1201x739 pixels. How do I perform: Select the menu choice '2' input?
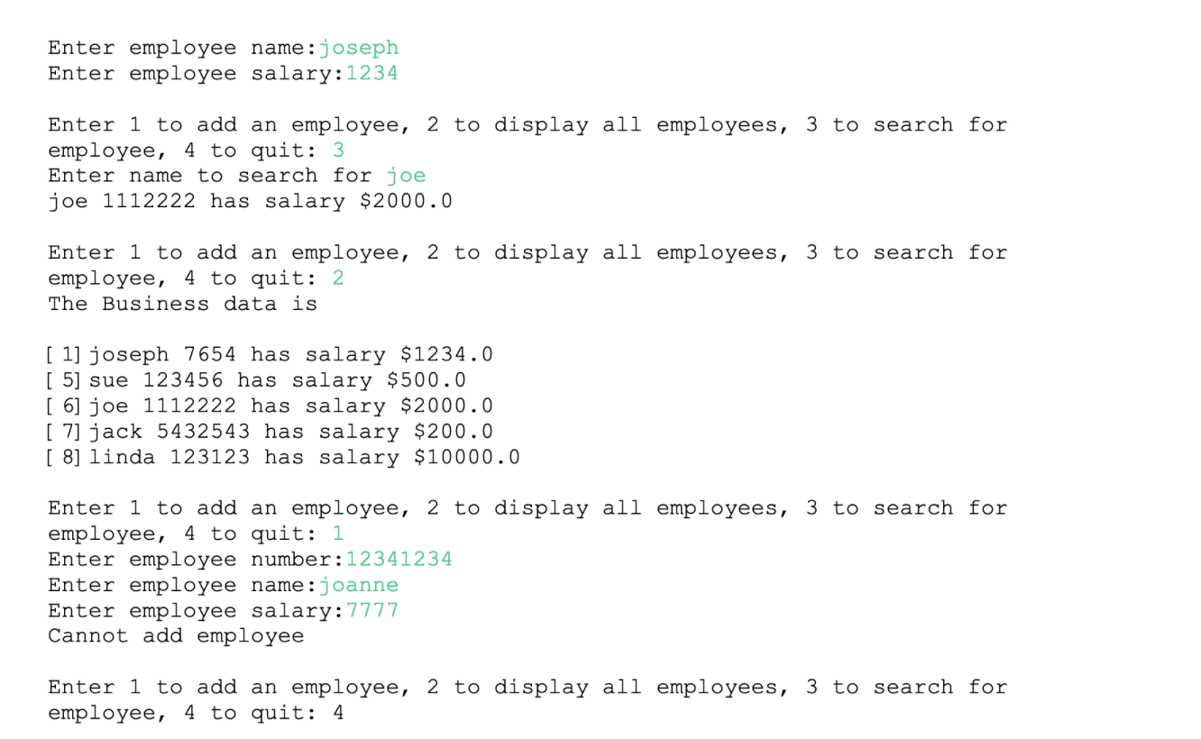click(338, 278)
